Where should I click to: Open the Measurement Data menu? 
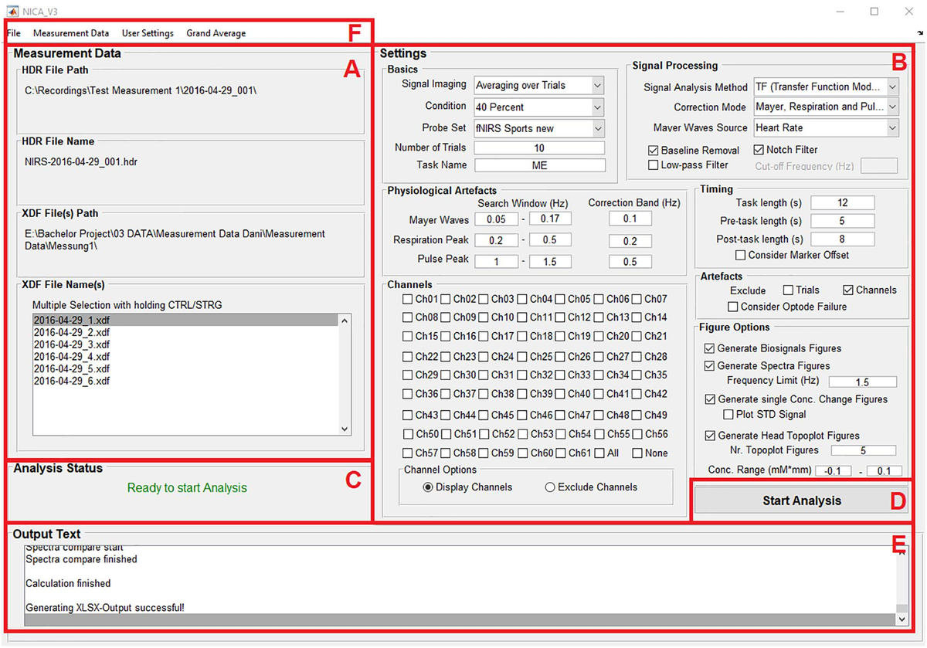[71, 33]
